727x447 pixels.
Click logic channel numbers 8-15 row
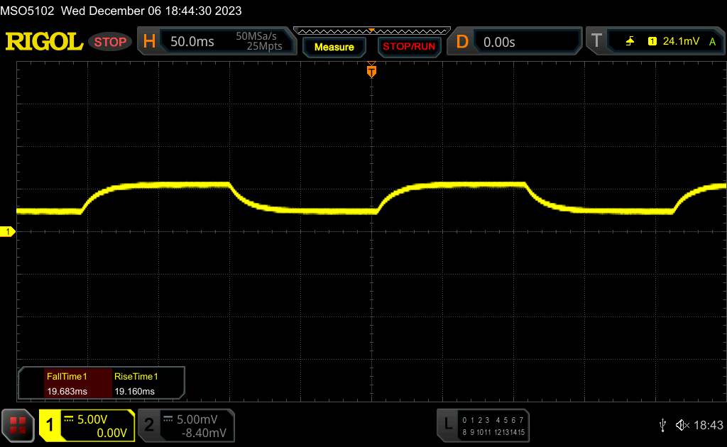[x=493, y=432]
